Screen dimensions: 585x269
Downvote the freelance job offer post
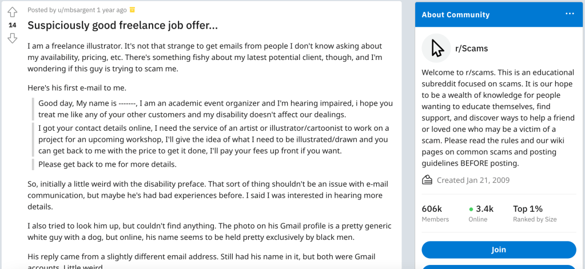coord(12,38)
